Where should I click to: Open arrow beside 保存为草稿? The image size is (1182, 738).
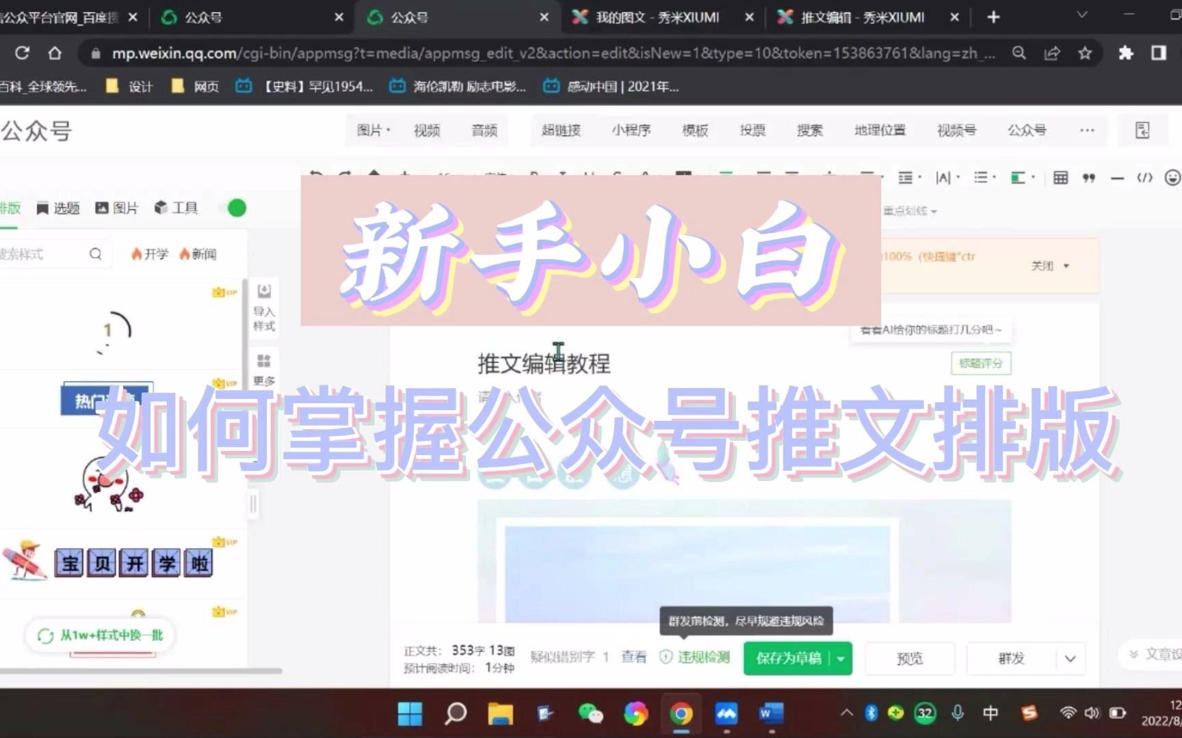click(841, 659)
